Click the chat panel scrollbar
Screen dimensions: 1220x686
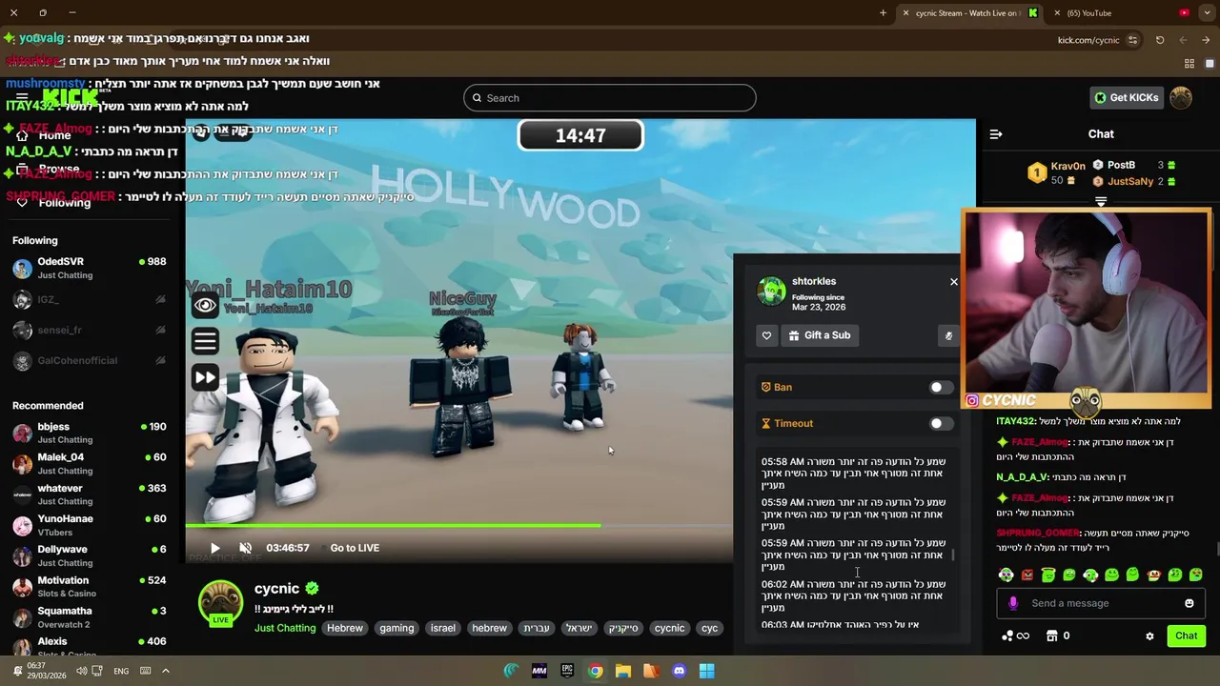(1217, 549)
